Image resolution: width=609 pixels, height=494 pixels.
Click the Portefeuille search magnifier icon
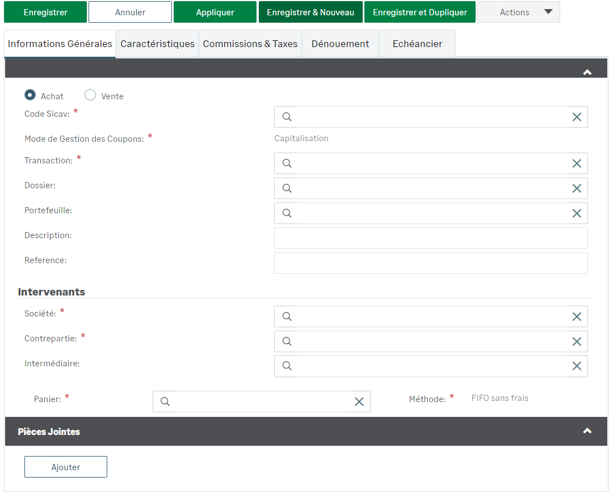pos(287,213)
